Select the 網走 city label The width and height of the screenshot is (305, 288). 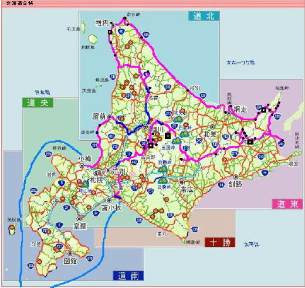[x=240, y=109]
